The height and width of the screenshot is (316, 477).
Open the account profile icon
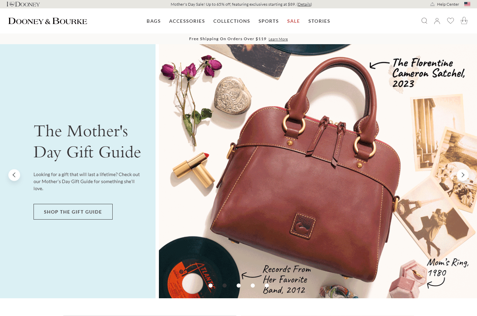pyautogui.click(x=437, y=21)
